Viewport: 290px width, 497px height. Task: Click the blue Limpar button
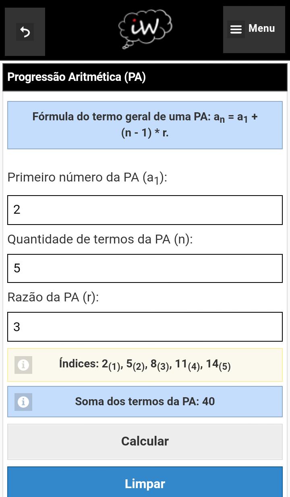(145, 482)
